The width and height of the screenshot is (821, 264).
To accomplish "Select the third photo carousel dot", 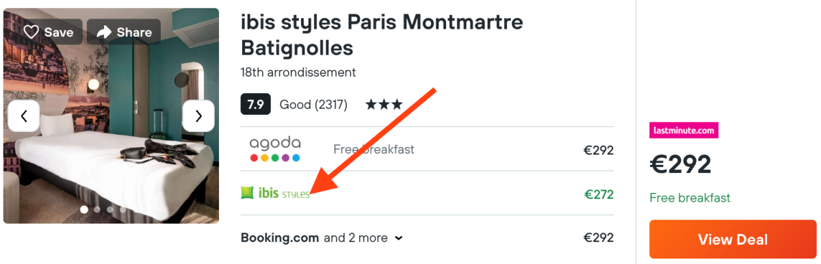I will pyautogui.click(x=110, y=209).
